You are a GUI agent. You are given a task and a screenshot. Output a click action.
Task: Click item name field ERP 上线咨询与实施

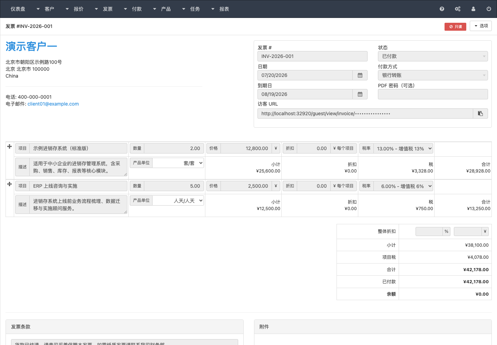(x=78, y=186)
